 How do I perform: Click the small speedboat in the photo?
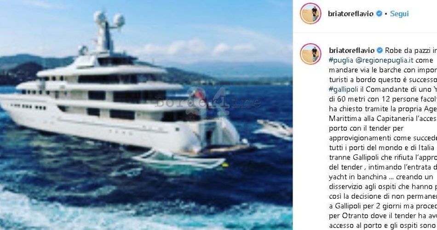click(275, 128)
